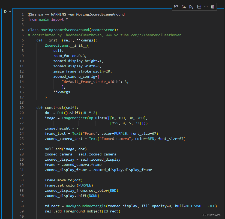225x219 pixels.
Task: Click the frame.move_to(dot) statement
Action: 64,180
